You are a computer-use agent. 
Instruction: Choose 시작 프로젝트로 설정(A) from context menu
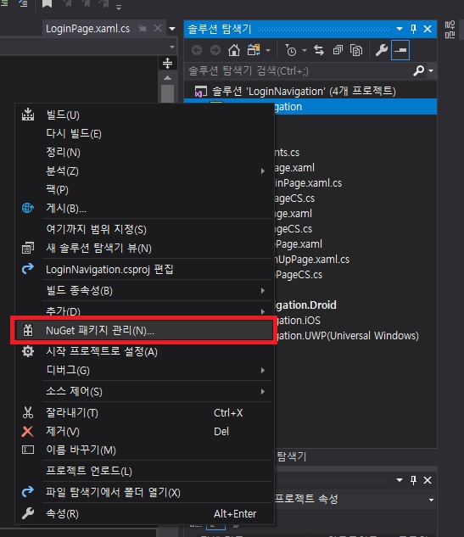point(144,352)
